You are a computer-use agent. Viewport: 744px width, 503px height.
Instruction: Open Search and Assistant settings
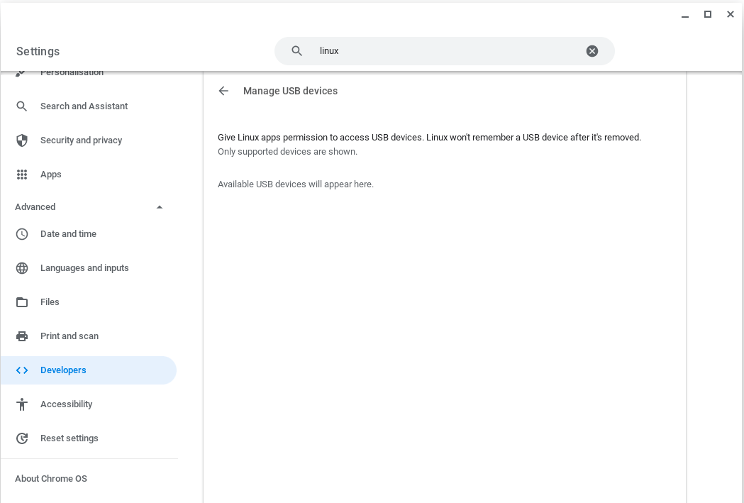coord(84,106)
